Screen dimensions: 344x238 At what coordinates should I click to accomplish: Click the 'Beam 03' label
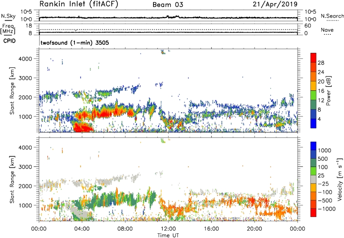tap(168, 5)
